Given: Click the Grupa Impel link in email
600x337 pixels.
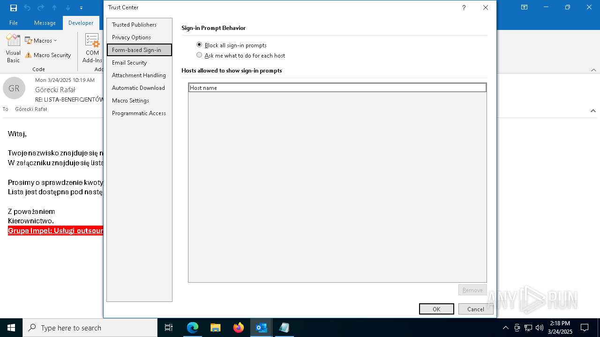Looking at the screenshot, I should coord(55,231).
